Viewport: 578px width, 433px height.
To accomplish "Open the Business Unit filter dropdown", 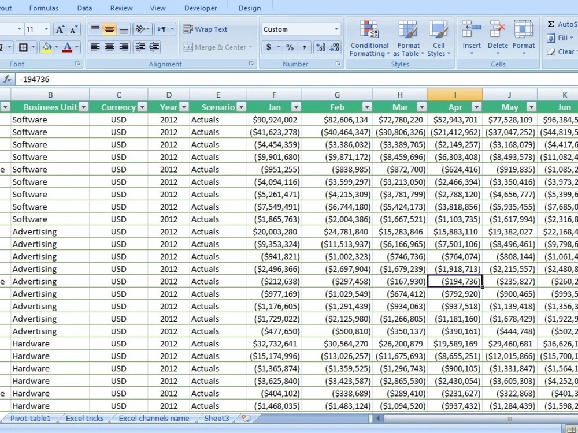I will [x=84, y=107].
